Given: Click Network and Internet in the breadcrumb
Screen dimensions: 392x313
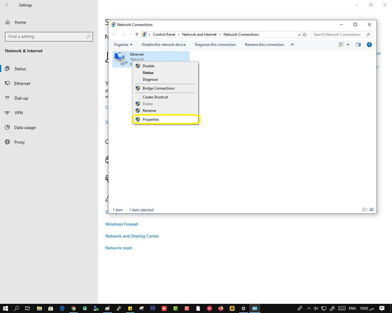Looking at the screenshot, I should coord(199,35).
